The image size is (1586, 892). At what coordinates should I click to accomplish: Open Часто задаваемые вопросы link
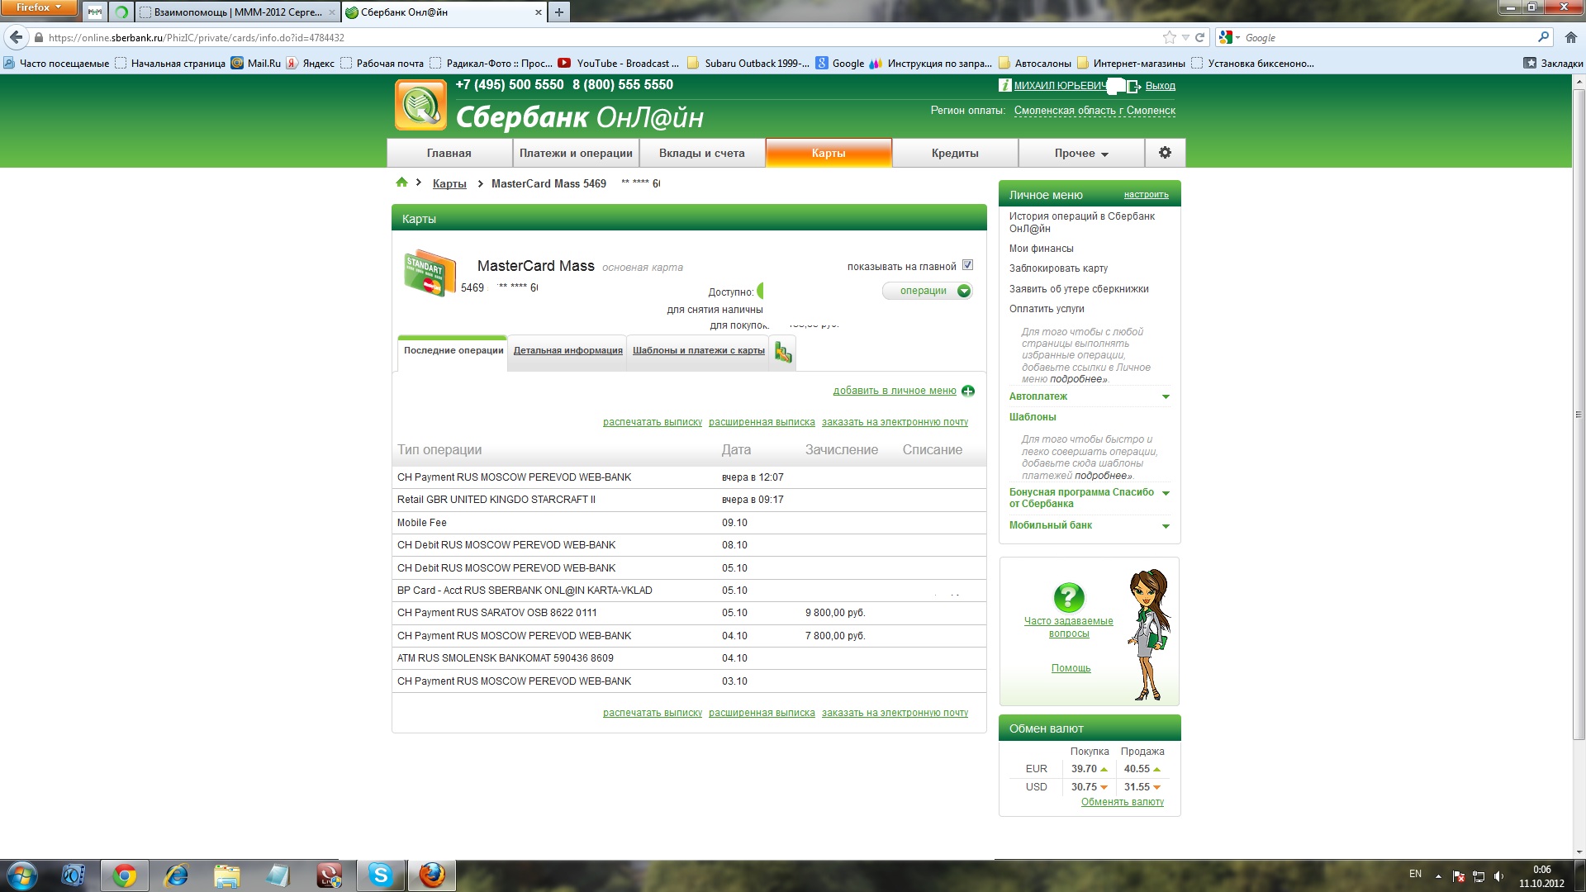tap(1068, 628)
